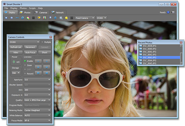Screen dimensions: 185x126
Task: Click the Shoot button
Action: pyautogui.click(x=45, y=52)
